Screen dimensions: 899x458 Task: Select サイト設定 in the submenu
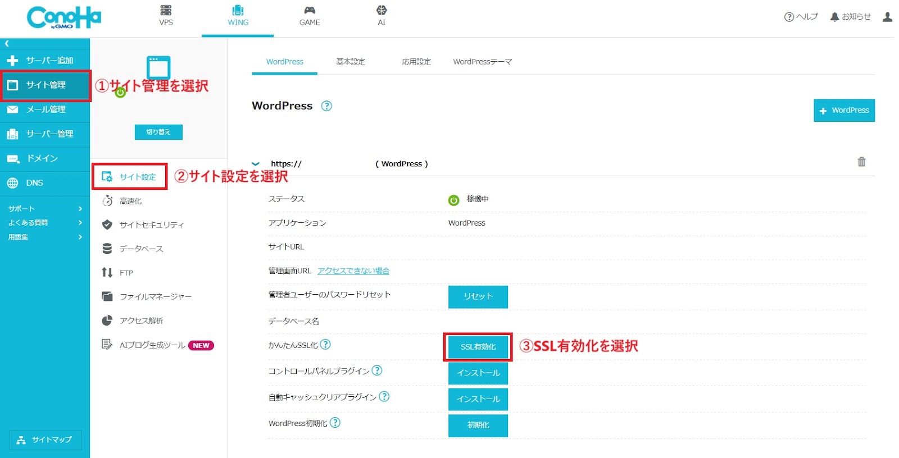coord(129,177)
